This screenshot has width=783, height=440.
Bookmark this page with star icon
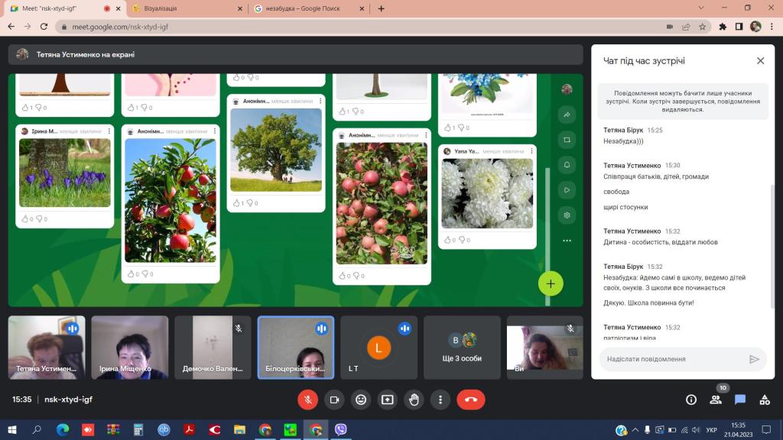point(703,26)
